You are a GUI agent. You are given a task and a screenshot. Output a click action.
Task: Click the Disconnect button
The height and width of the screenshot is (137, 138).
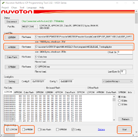point(12,22)
